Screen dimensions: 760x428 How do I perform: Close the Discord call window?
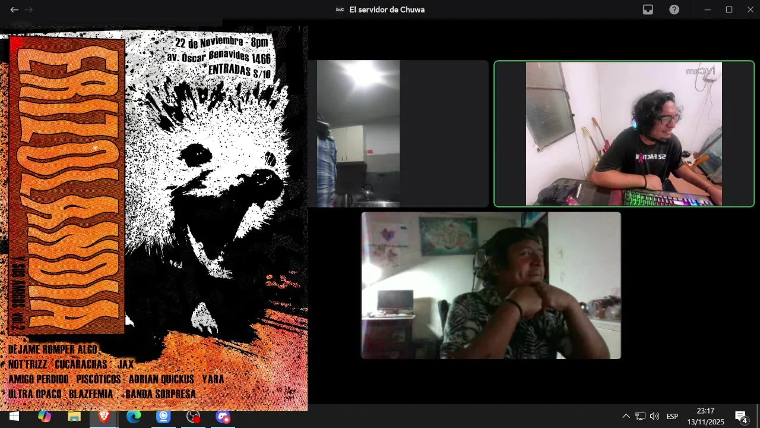pyautogui.click(x=750, y=10)
